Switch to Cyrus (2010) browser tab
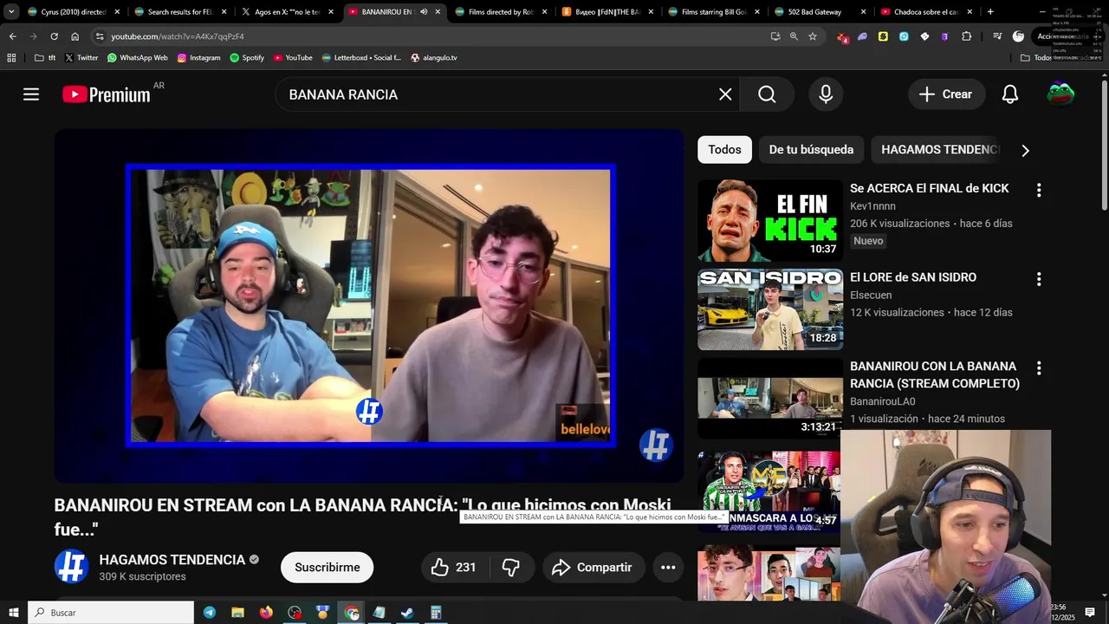 73,12
